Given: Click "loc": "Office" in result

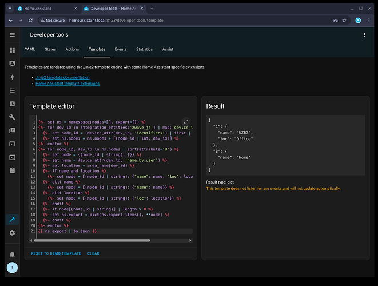Looking at the screenshot, I should point(235,139).
